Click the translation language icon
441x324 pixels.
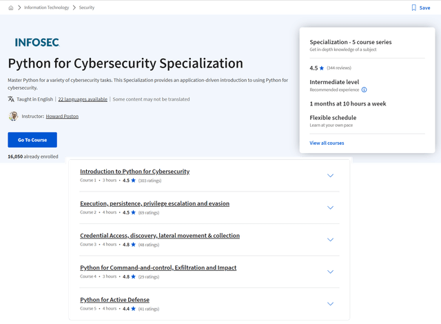pyautogui.click(x=11, y=99)
